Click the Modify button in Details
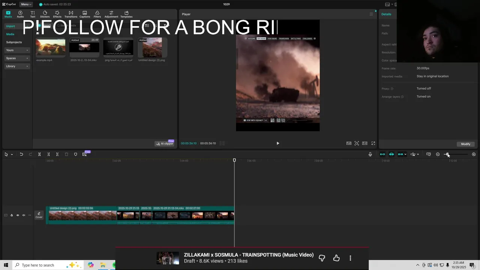This screenshot has width=480, height=270. click(466, 144)
